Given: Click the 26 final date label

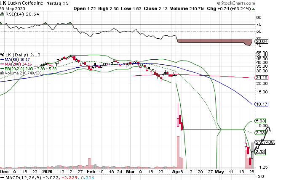Looking at the screenshot, I should tap(251, 172).
